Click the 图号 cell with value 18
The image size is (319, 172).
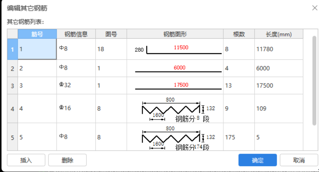coord(111,49)
